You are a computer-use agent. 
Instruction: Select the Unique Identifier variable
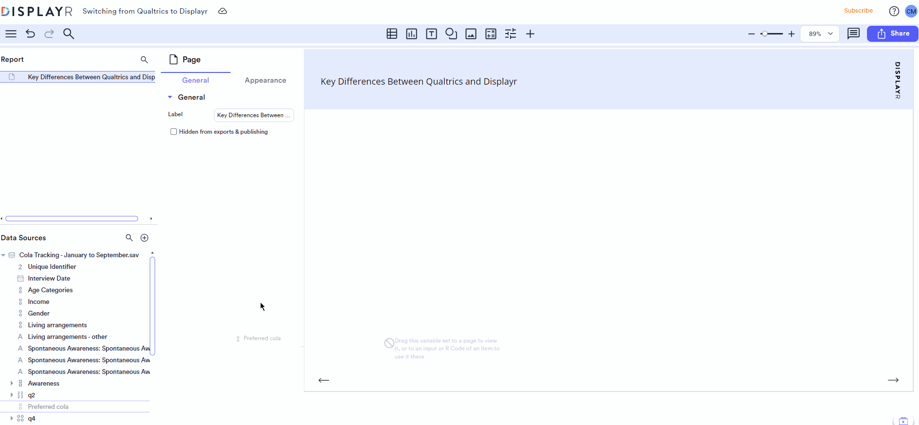[52, 266]
